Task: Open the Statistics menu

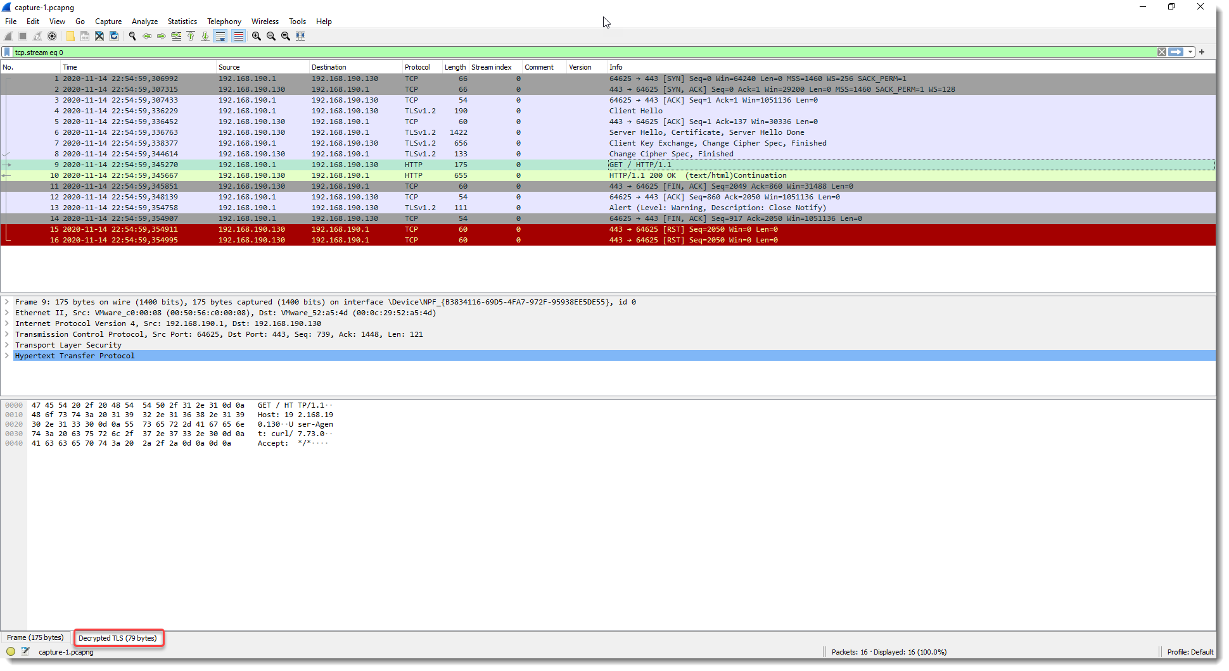Action: click(x=182, y=22)
